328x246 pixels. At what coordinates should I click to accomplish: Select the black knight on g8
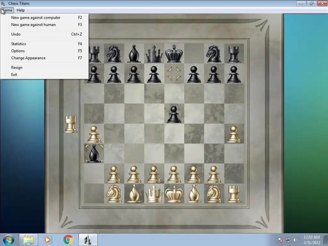pyautogui.click(x=214, y=54)
